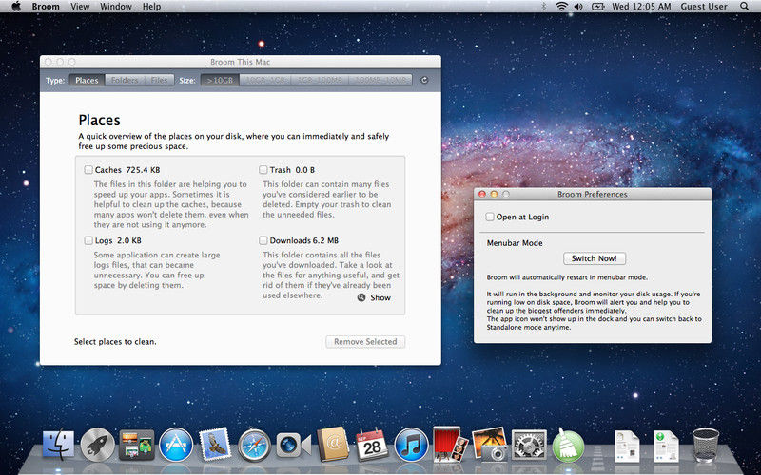
Task: Click Guest User in menu bar
Action: pos(704,7)
